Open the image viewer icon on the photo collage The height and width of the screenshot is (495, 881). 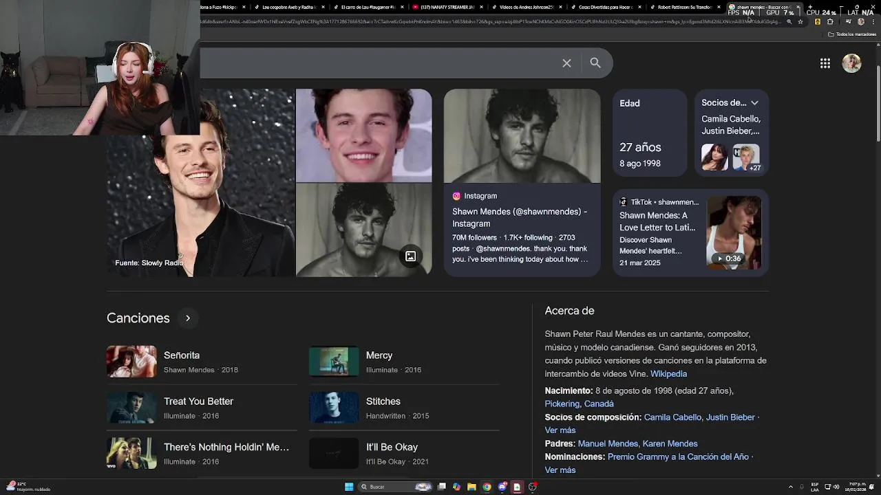click(x=410, y=256)
